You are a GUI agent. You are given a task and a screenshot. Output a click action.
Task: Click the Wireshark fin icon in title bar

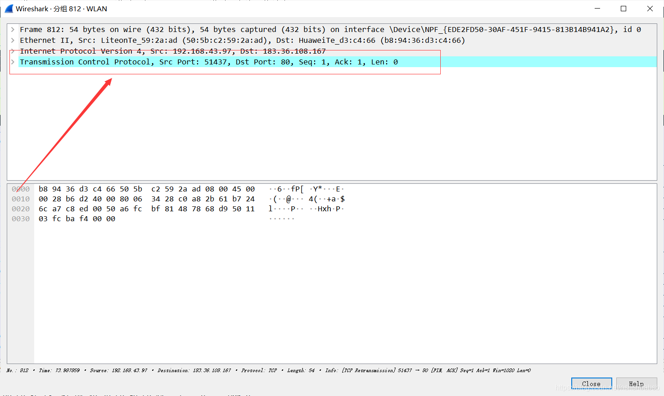(x=9, y=9)
